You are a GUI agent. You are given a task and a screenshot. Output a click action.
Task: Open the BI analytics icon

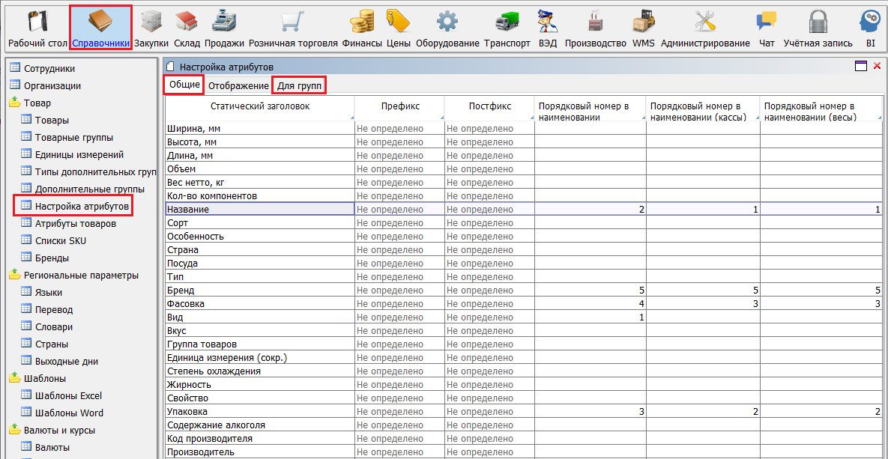tap(870, 21)
